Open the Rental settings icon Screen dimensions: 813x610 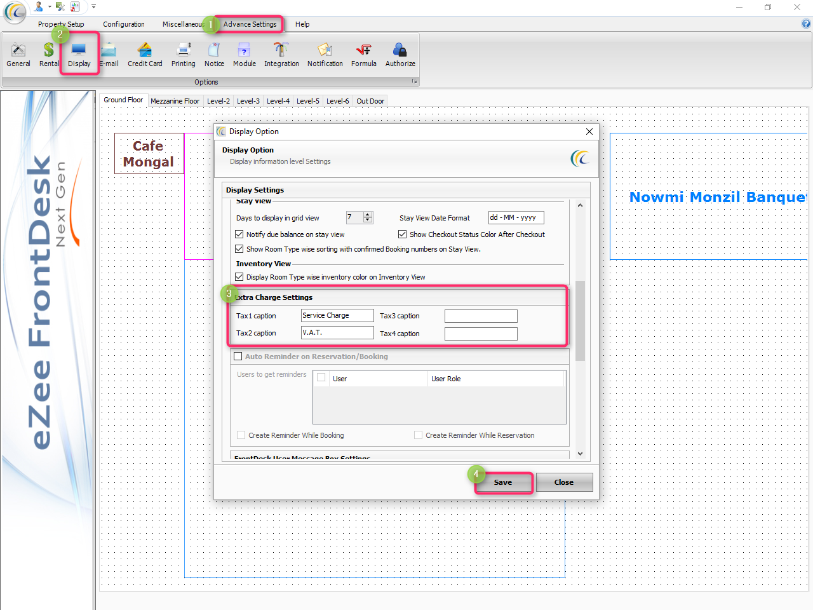[49, 55]
